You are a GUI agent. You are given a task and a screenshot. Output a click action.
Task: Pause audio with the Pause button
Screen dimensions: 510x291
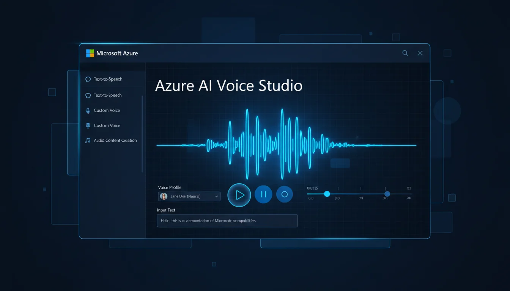coord(263,194)
